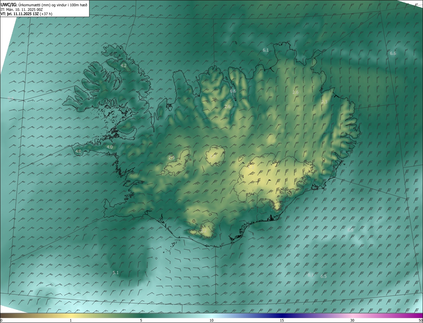Click the 6.1 precipitation value on the map
This screenshot has width=423, height=323.
click(266, 50)
